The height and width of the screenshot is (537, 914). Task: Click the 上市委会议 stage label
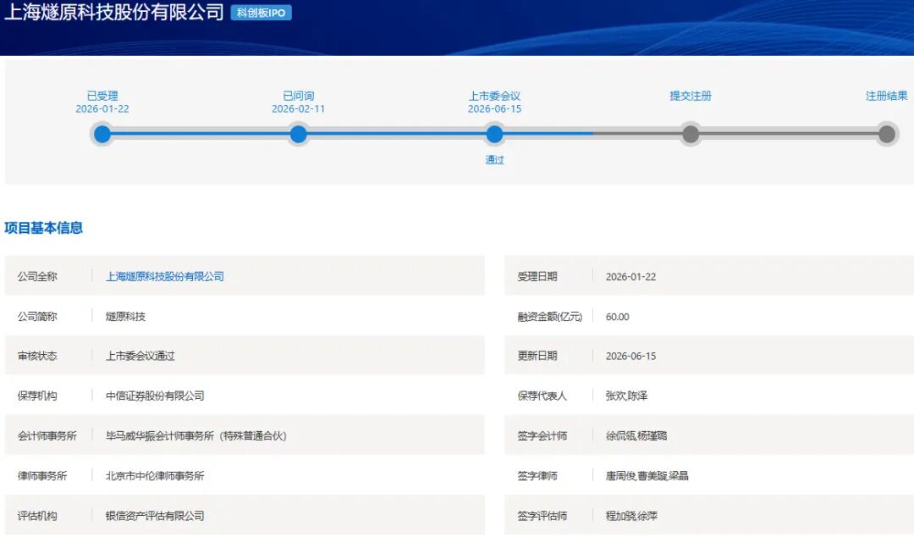[494, 96]
